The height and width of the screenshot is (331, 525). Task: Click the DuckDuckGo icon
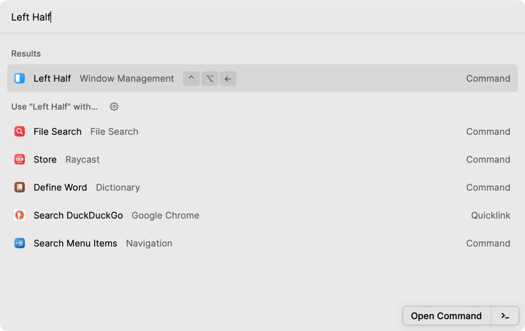(x=19, y=215)
